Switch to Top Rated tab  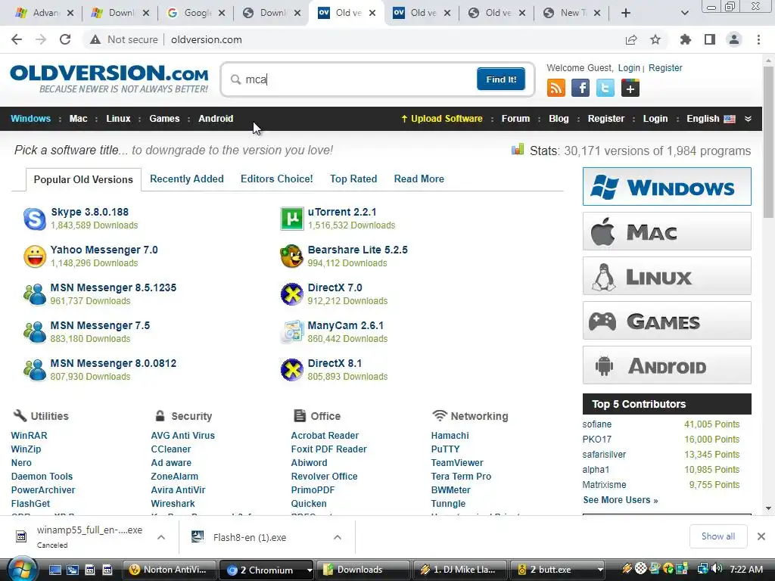353,179
